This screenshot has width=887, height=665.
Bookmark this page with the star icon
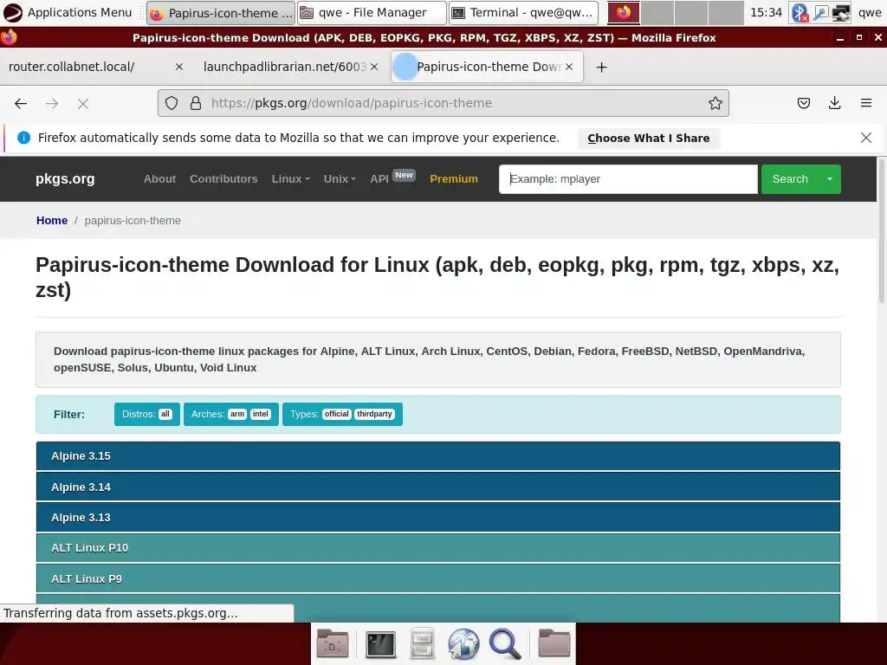(x=715, y=103)
